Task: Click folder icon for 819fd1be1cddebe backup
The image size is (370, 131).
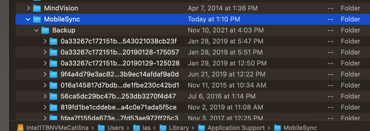Action: coord(53,107)
